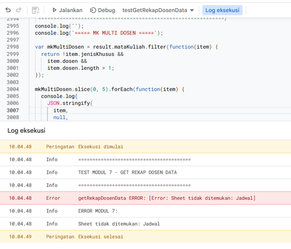291x249 pixels.
Task: Toggle the Log eksekusi button
Action: click(x=222, y=10)
